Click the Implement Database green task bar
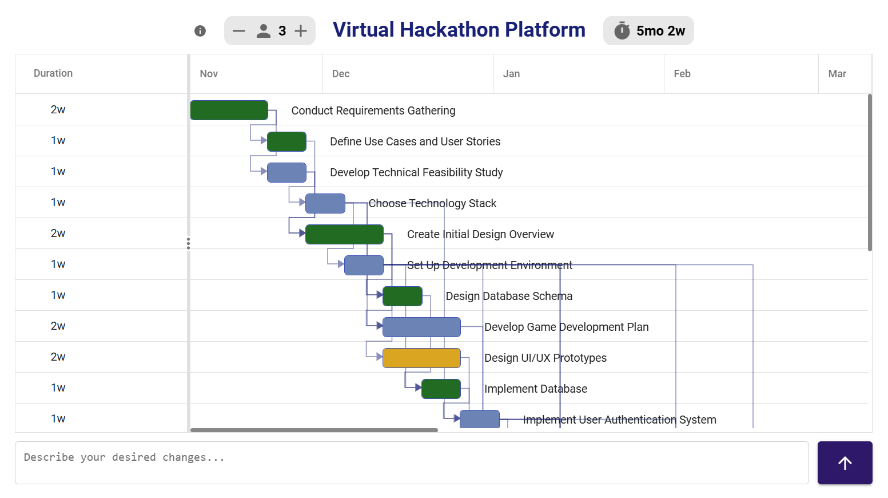 pyautogui.click(x=441, y=389)
